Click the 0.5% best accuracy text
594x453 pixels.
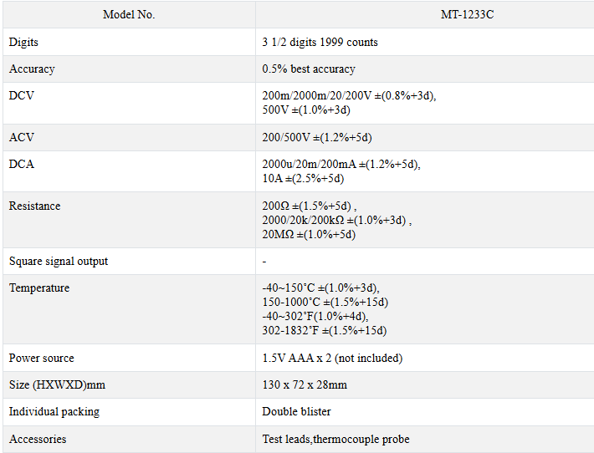[x=309, y=69]
